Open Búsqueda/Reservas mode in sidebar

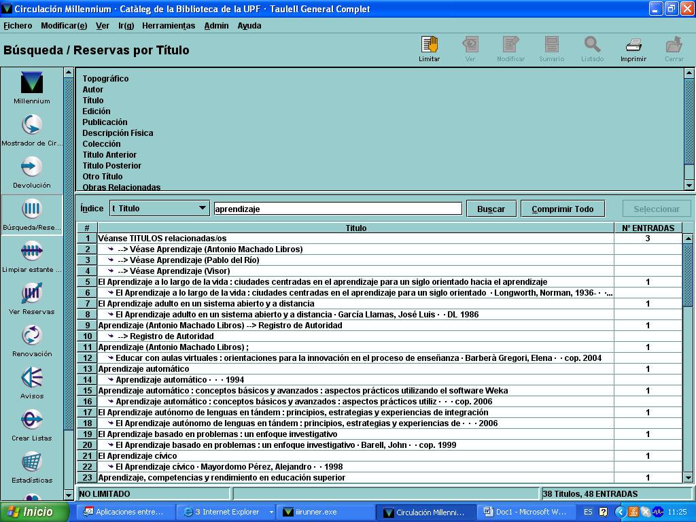[31, 209]
